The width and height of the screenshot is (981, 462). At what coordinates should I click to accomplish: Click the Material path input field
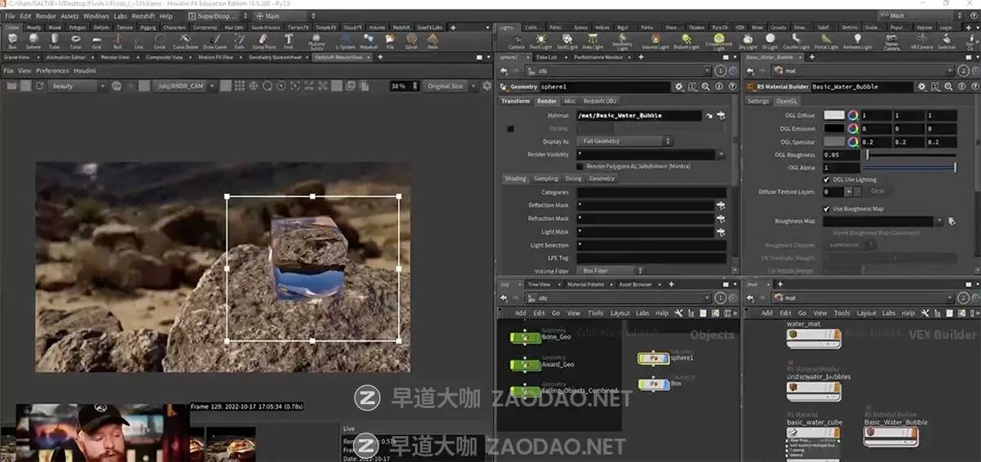coord(638,116)
